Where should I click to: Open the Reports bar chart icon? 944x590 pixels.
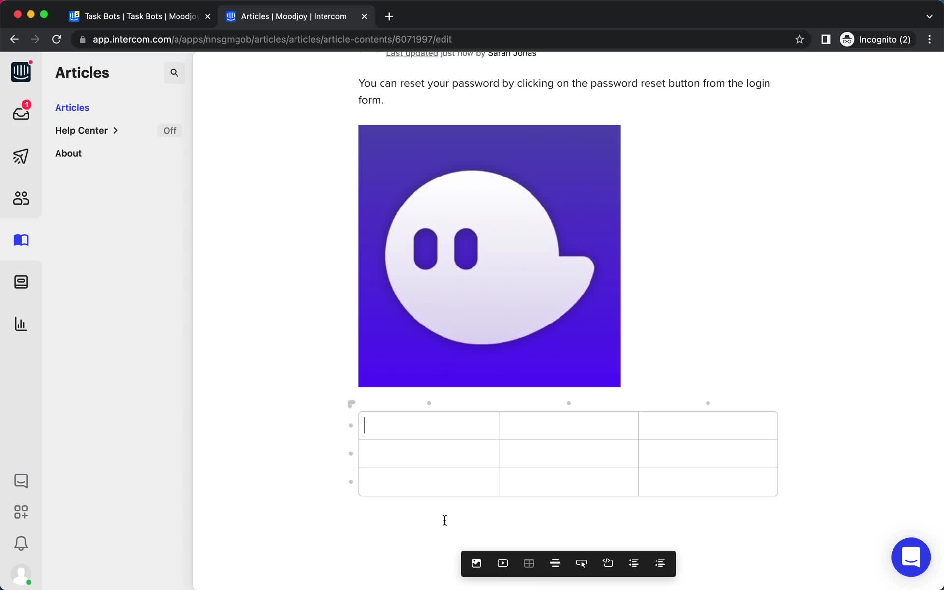click(x=21, y=324)
